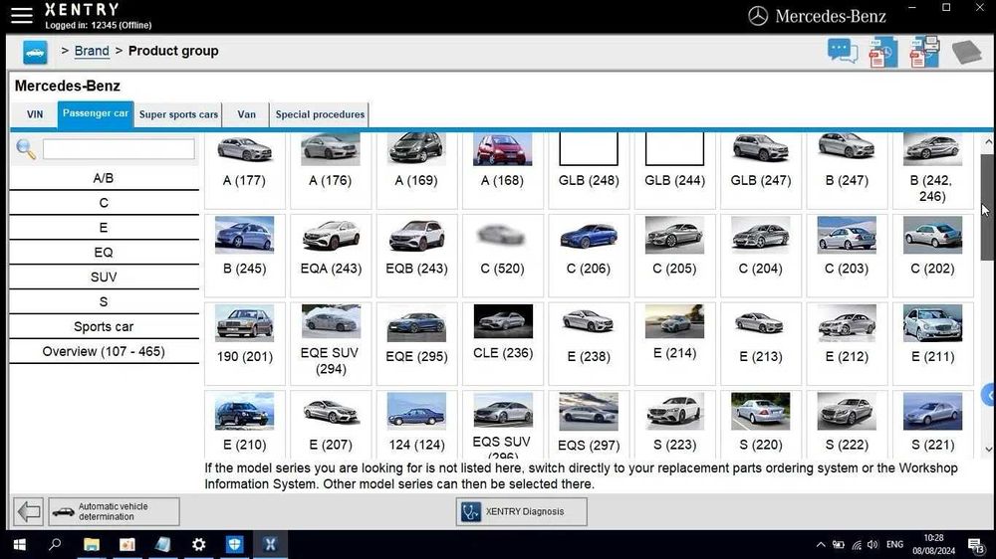996x559 pixels.
Task: Switch to the Van tab
Action: pos(246,114)
